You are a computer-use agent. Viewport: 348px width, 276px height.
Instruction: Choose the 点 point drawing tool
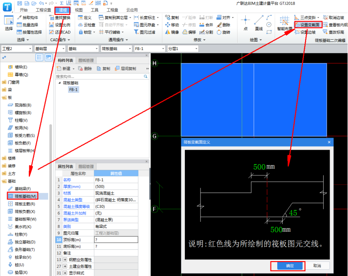point(246,23)
